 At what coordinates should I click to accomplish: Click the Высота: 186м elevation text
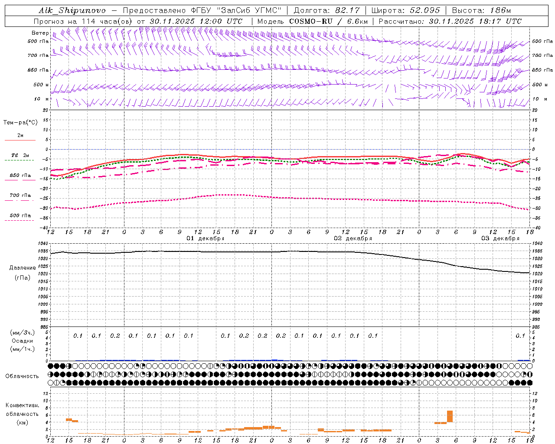(x=481, y=10)
